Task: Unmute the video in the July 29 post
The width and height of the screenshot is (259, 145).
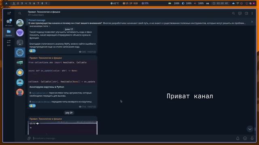Action: pos(38,124)
